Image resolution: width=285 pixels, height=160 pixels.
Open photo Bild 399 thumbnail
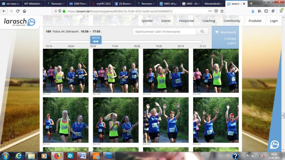tap(166, 71)
